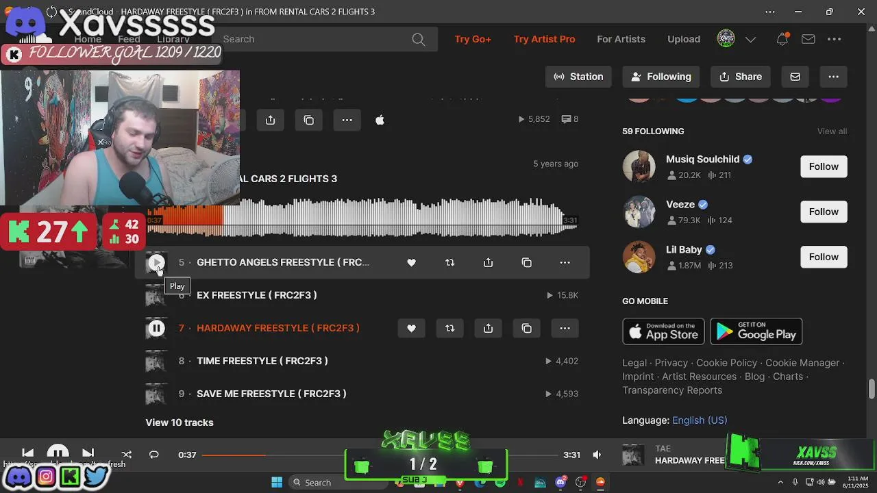Toggle repeat in the player bar

(x=153, y=455)
